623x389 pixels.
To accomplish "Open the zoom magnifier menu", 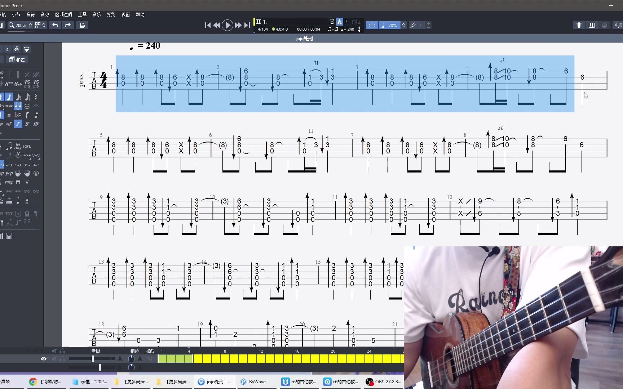I will click(x=12, y=25).
